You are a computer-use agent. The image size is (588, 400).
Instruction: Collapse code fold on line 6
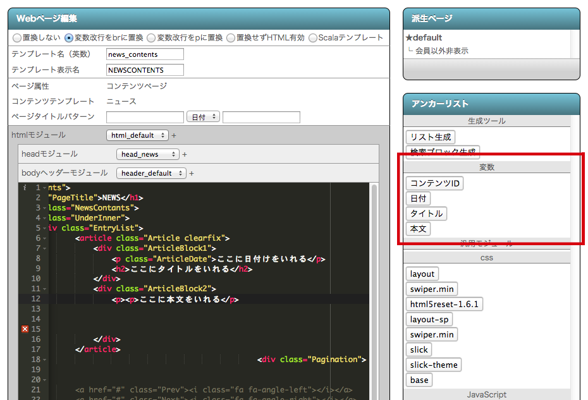[x=45, y=238]
